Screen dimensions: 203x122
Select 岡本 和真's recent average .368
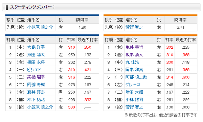(186, 70)
